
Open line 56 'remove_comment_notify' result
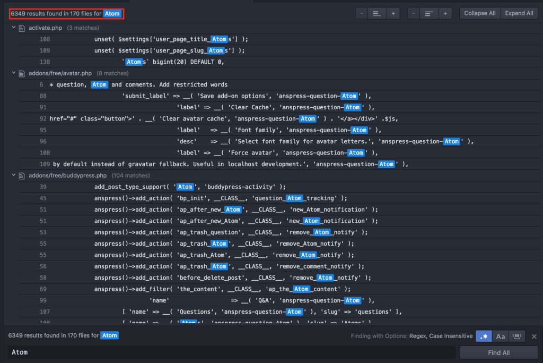pyautogui.click(x=279, y=266)
